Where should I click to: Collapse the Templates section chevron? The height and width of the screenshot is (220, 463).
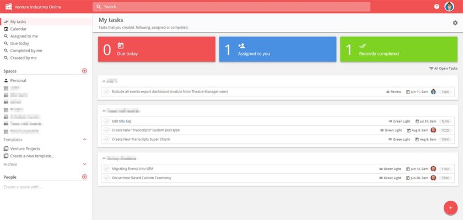pyautogui.click(x=84, y=140)
